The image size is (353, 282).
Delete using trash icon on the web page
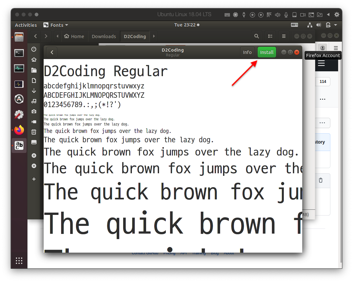click(x=321, y=180)
